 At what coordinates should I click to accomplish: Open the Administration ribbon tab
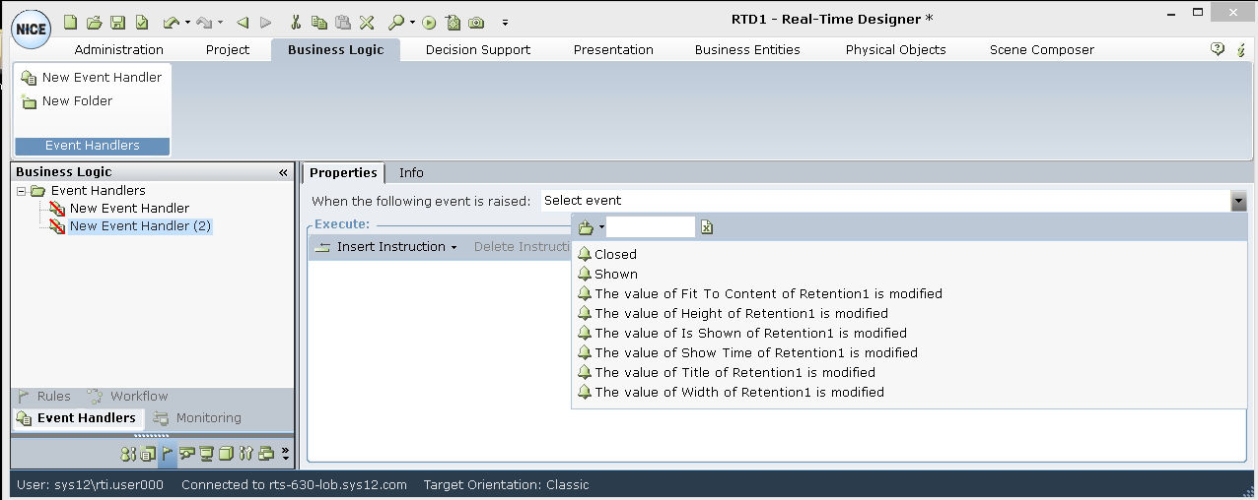(119, 49)
